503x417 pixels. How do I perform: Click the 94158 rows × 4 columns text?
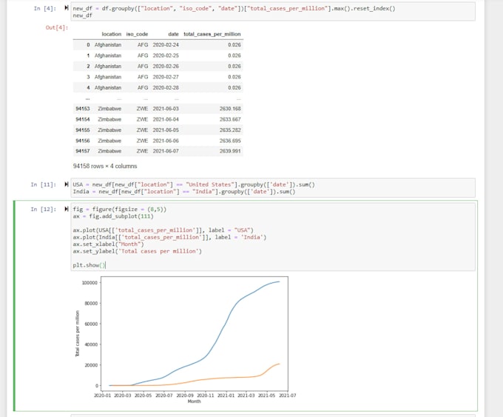(x=105, y=167)
